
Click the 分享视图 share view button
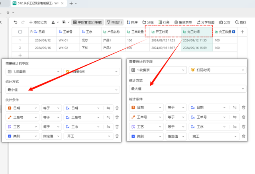pyautogui.click(x=206, y=22)
